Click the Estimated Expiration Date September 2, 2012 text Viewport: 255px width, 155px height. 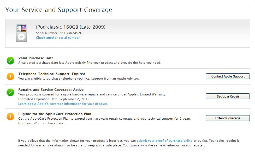click(54, 99)
